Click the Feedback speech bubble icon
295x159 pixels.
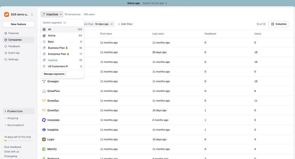pos(6,46)
